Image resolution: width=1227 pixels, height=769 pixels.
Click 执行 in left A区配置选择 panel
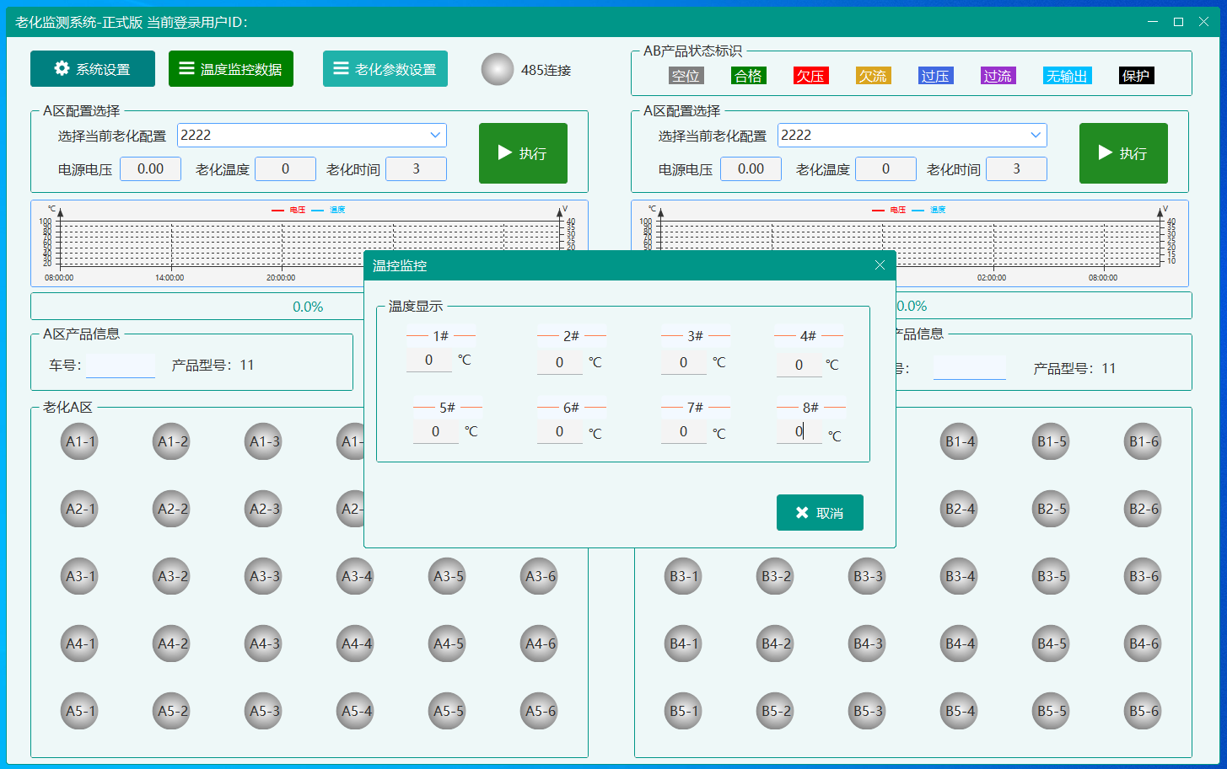(x=523, y=153)
